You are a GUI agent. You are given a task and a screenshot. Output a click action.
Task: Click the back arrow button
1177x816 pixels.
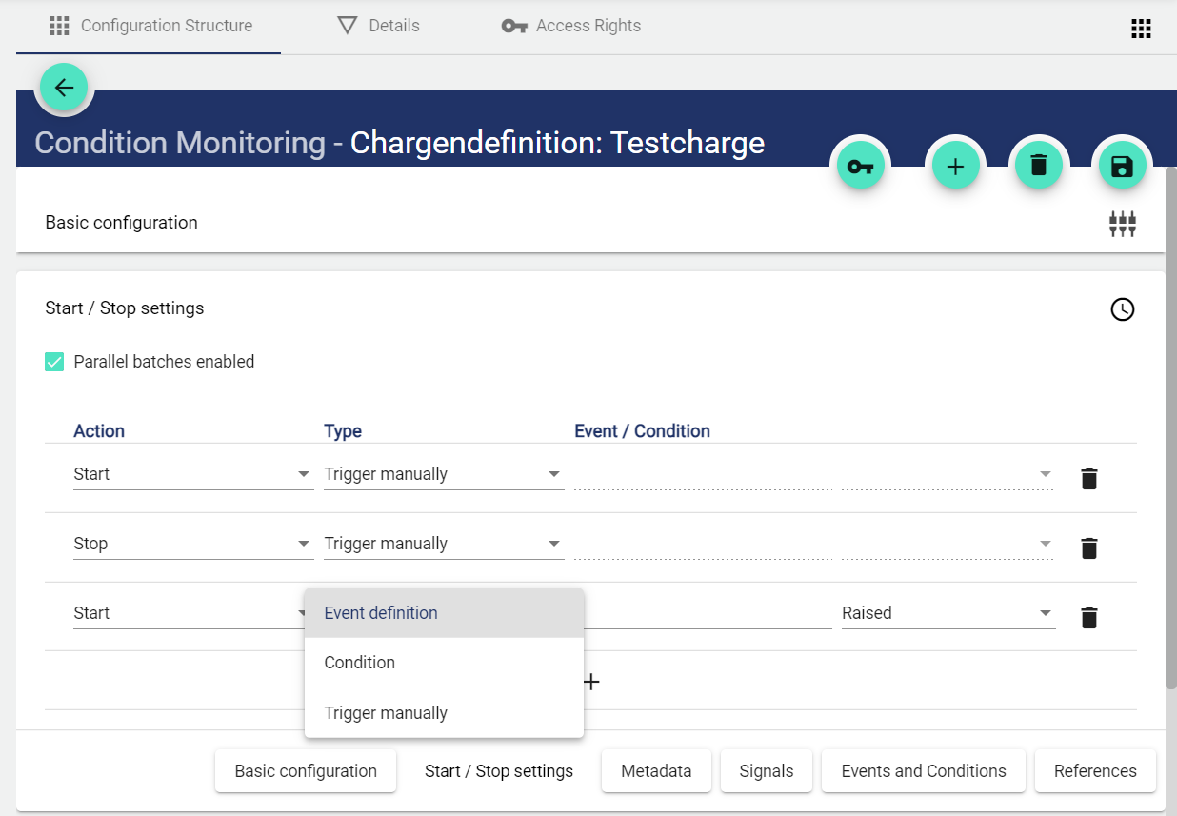64,88
